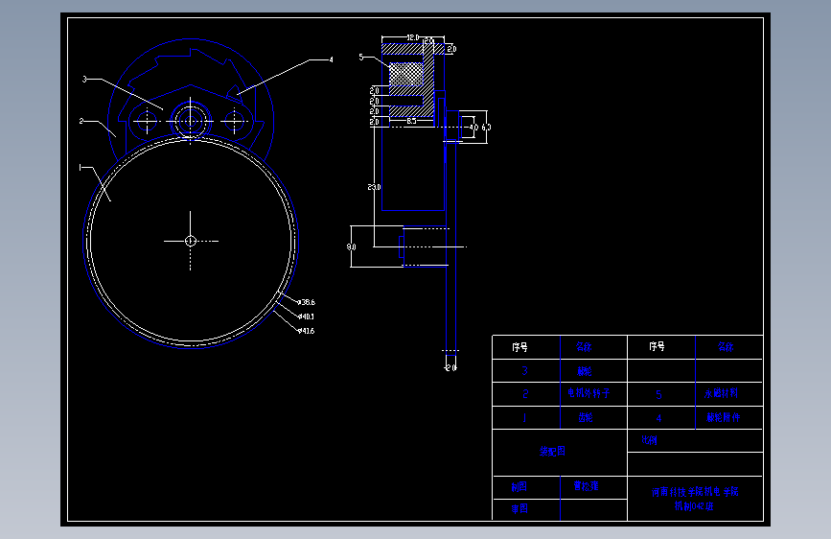Click the 机制042班 class text
The height and width of the screenshot is (539, 831).
(694, 506)
